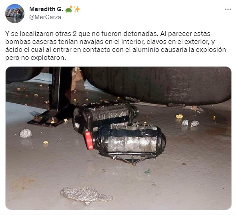Open the attached photo of the homemade bombs

pyautogui.click(x=119, y=138)
